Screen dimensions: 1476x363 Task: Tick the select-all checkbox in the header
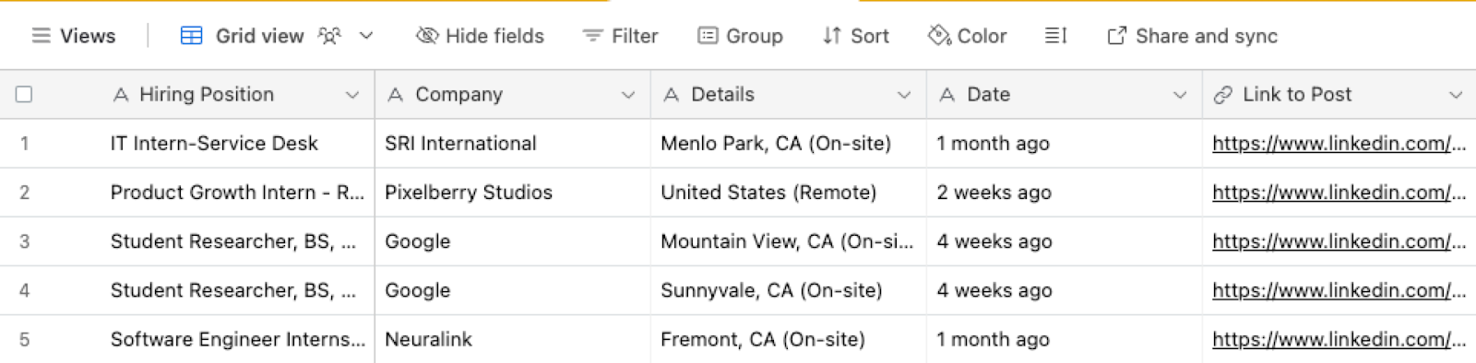24,94
